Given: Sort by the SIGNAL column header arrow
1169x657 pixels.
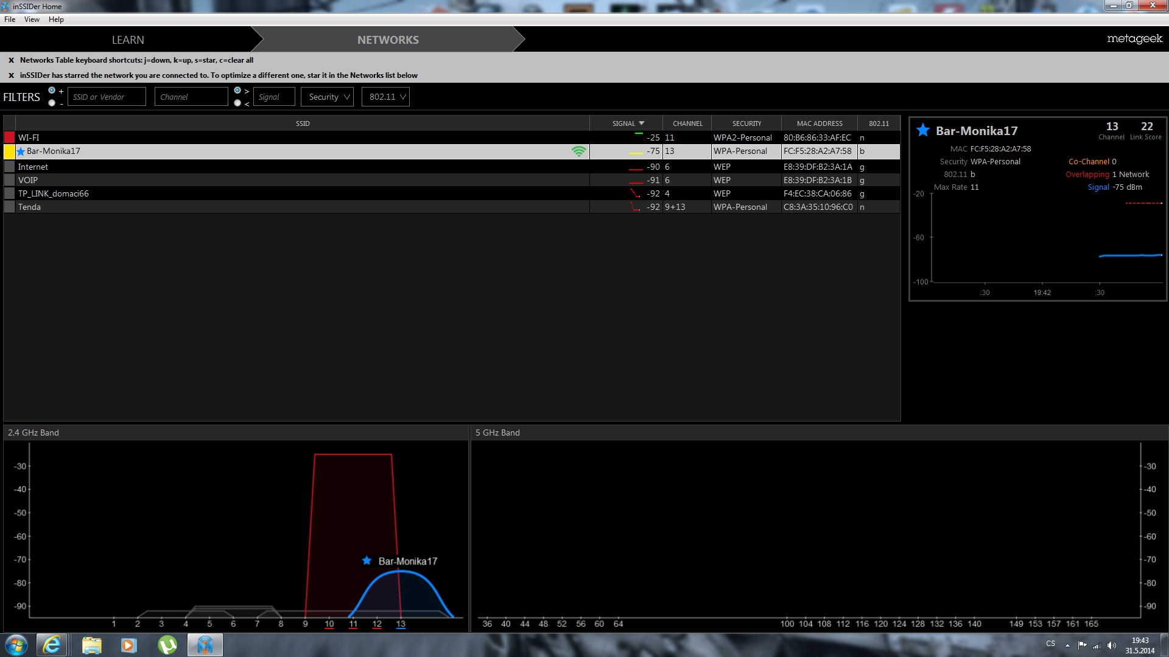Looking at the screenshot, I should pyautogui.click(x=641, y=123).
